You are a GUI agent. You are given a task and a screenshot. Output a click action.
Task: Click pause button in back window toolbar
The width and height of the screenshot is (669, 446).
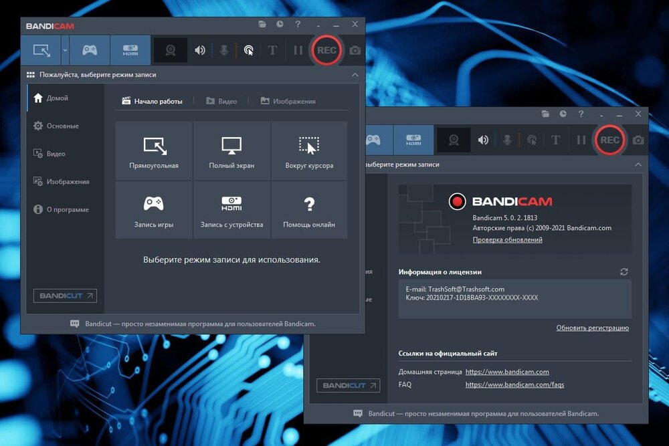point(581,140)
